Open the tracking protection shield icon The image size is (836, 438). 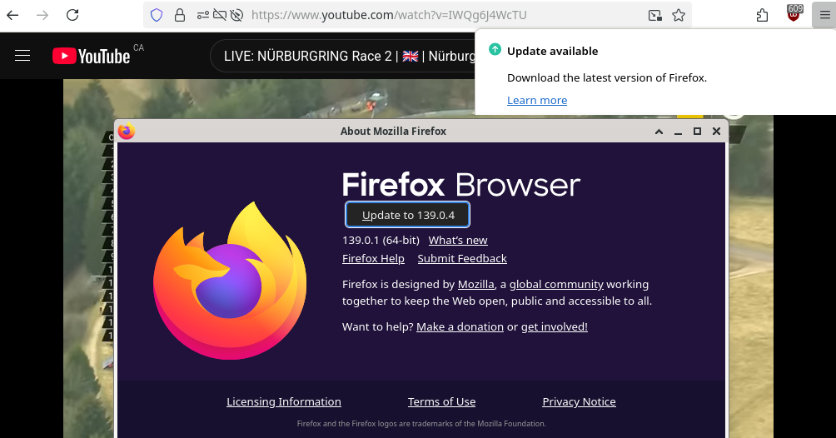click(157, 15)
